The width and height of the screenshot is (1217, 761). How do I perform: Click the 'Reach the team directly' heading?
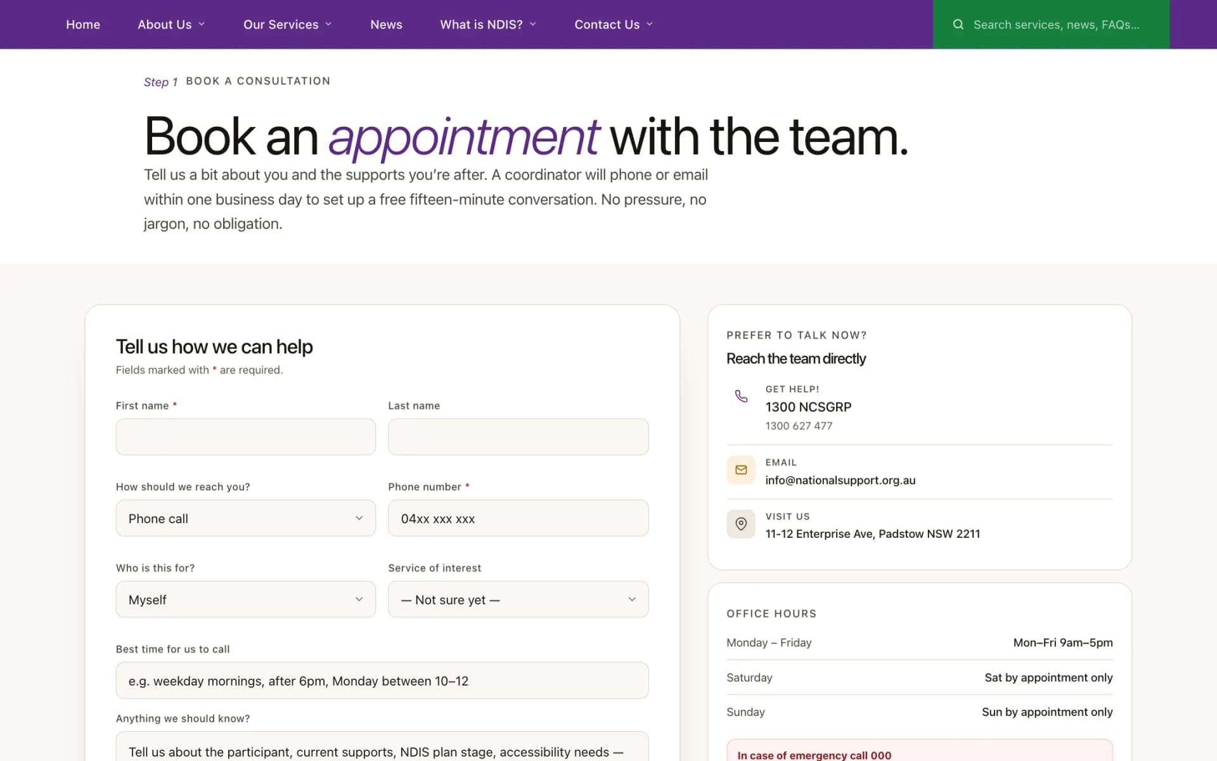pos(796,358)
